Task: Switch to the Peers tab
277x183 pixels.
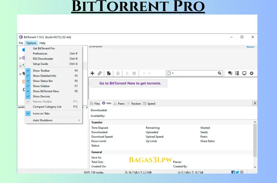Action: click(119, 104)
